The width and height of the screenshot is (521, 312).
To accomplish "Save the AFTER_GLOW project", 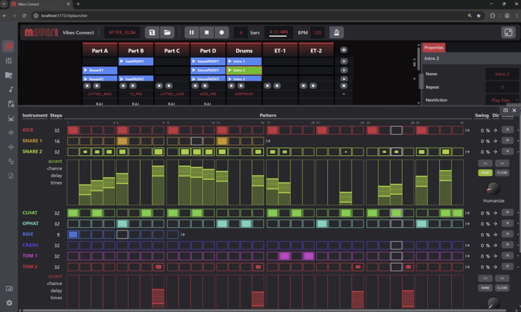I will click(x=152, y=33).
